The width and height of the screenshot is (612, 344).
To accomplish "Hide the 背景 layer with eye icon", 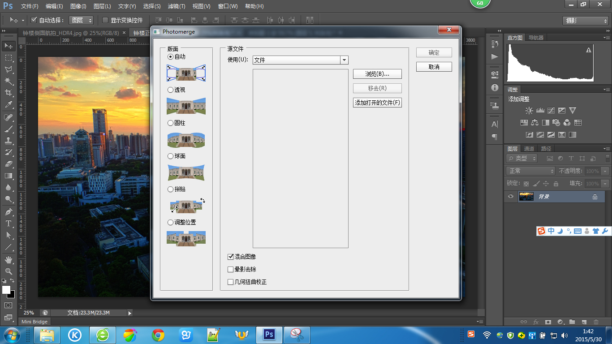I will pyautogui.click(x=511, y=197).
